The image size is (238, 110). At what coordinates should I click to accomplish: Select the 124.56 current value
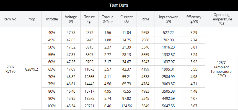(126, 106)
